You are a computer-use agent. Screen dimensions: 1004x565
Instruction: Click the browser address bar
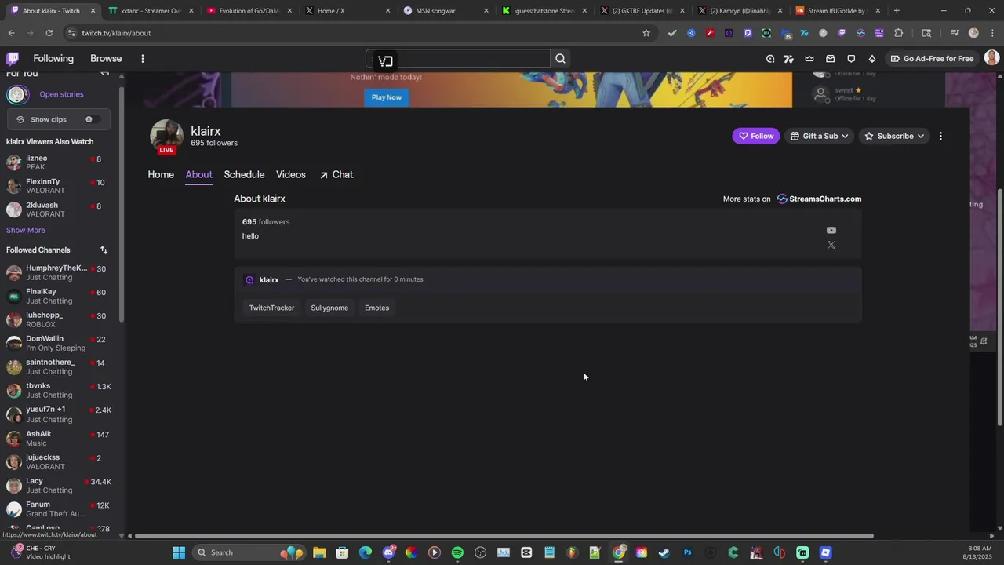[357, 33]
